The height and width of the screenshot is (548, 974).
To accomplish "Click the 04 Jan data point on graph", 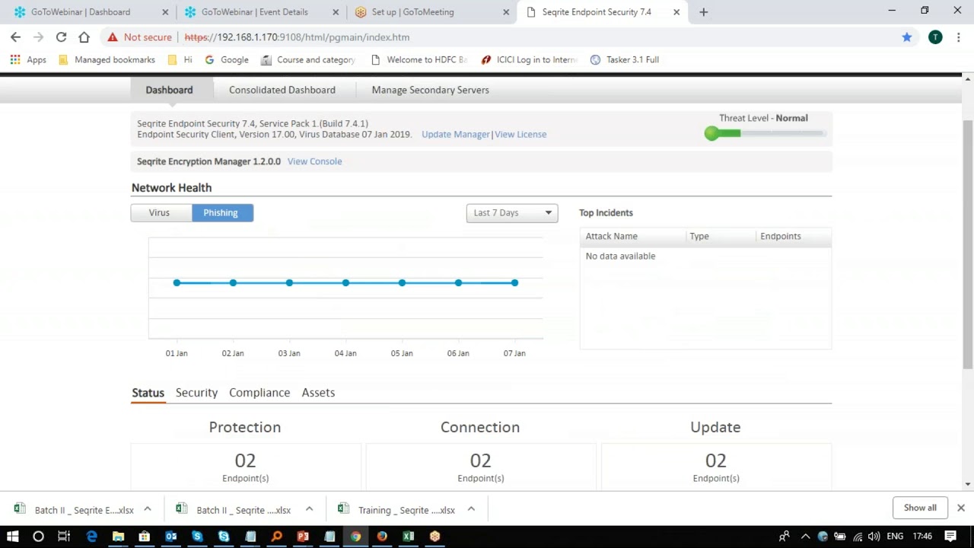I will [345, 282].
